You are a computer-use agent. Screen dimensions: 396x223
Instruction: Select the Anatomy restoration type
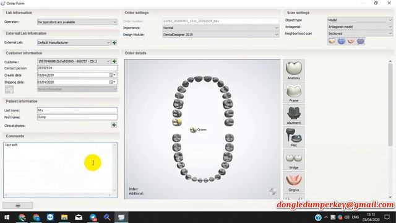[294, 70]
